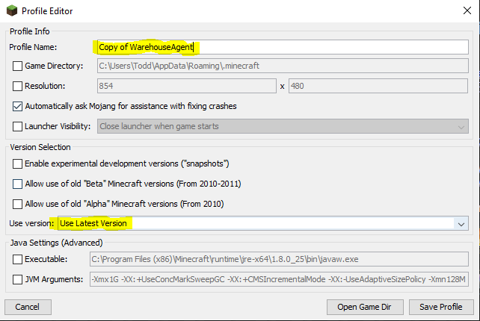
Task: Toggle the Resolution checkbox
Action: [18, 87]
